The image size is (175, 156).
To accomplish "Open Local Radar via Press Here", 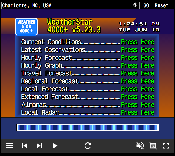I will pos(137,112).
